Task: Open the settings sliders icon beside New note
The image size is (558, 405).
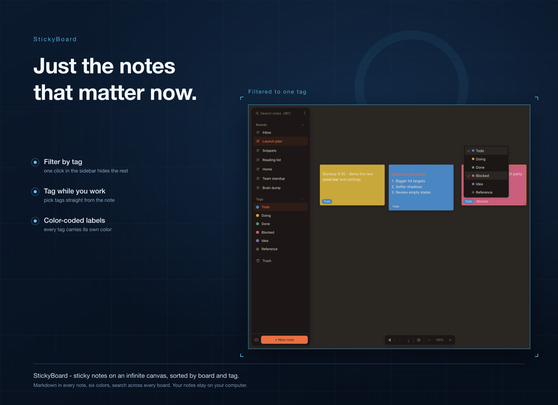Action: click(x=256, y=340)
